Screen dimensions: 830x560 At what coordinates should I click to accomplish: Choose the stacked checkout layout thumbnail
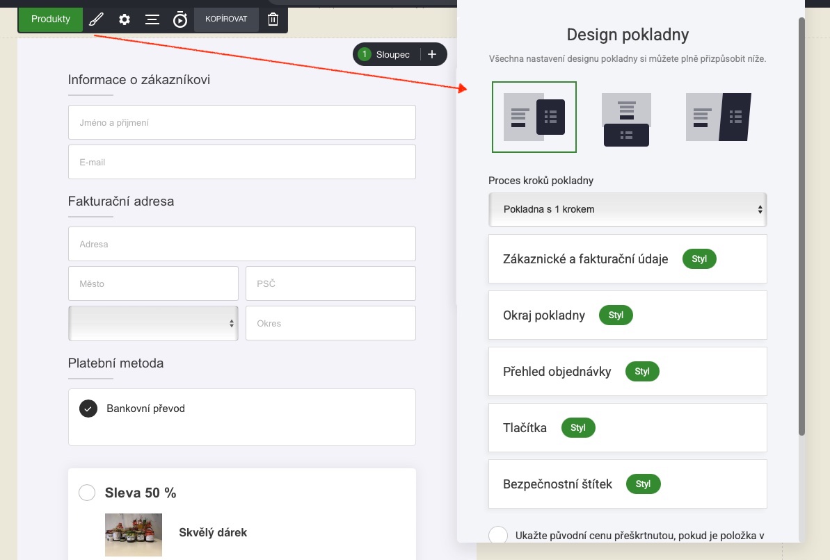click(x=627, y=120)
